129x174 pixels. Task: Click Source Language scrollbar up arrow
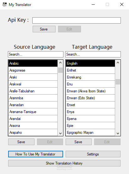pos(60,63)
